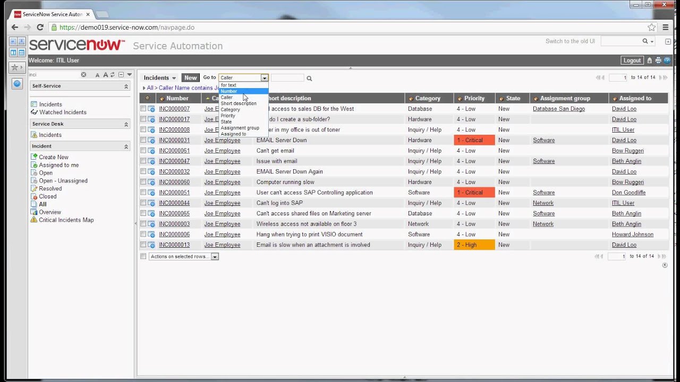Bookmark this page with Chrome's star icon
The image size is (680, 382).
(x=651, y=27)
